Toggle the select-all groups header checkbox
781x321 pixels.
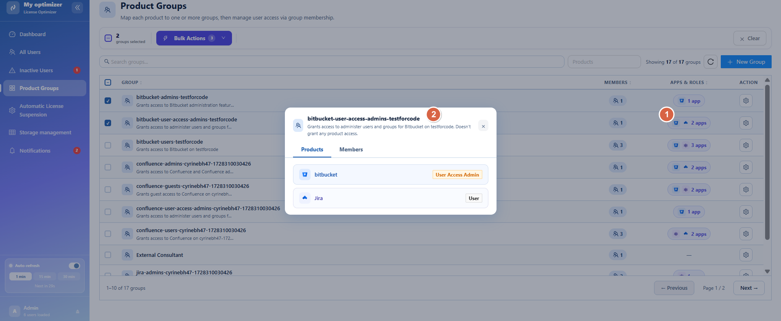click(x=108, y=82)
